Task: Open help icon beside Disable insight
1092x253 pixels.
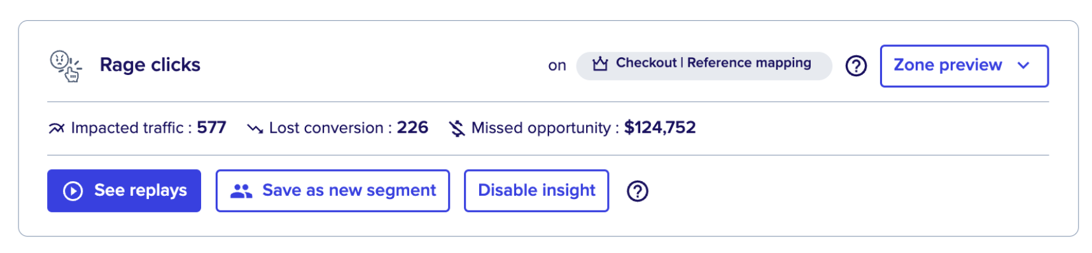Action: click(638, 191)
